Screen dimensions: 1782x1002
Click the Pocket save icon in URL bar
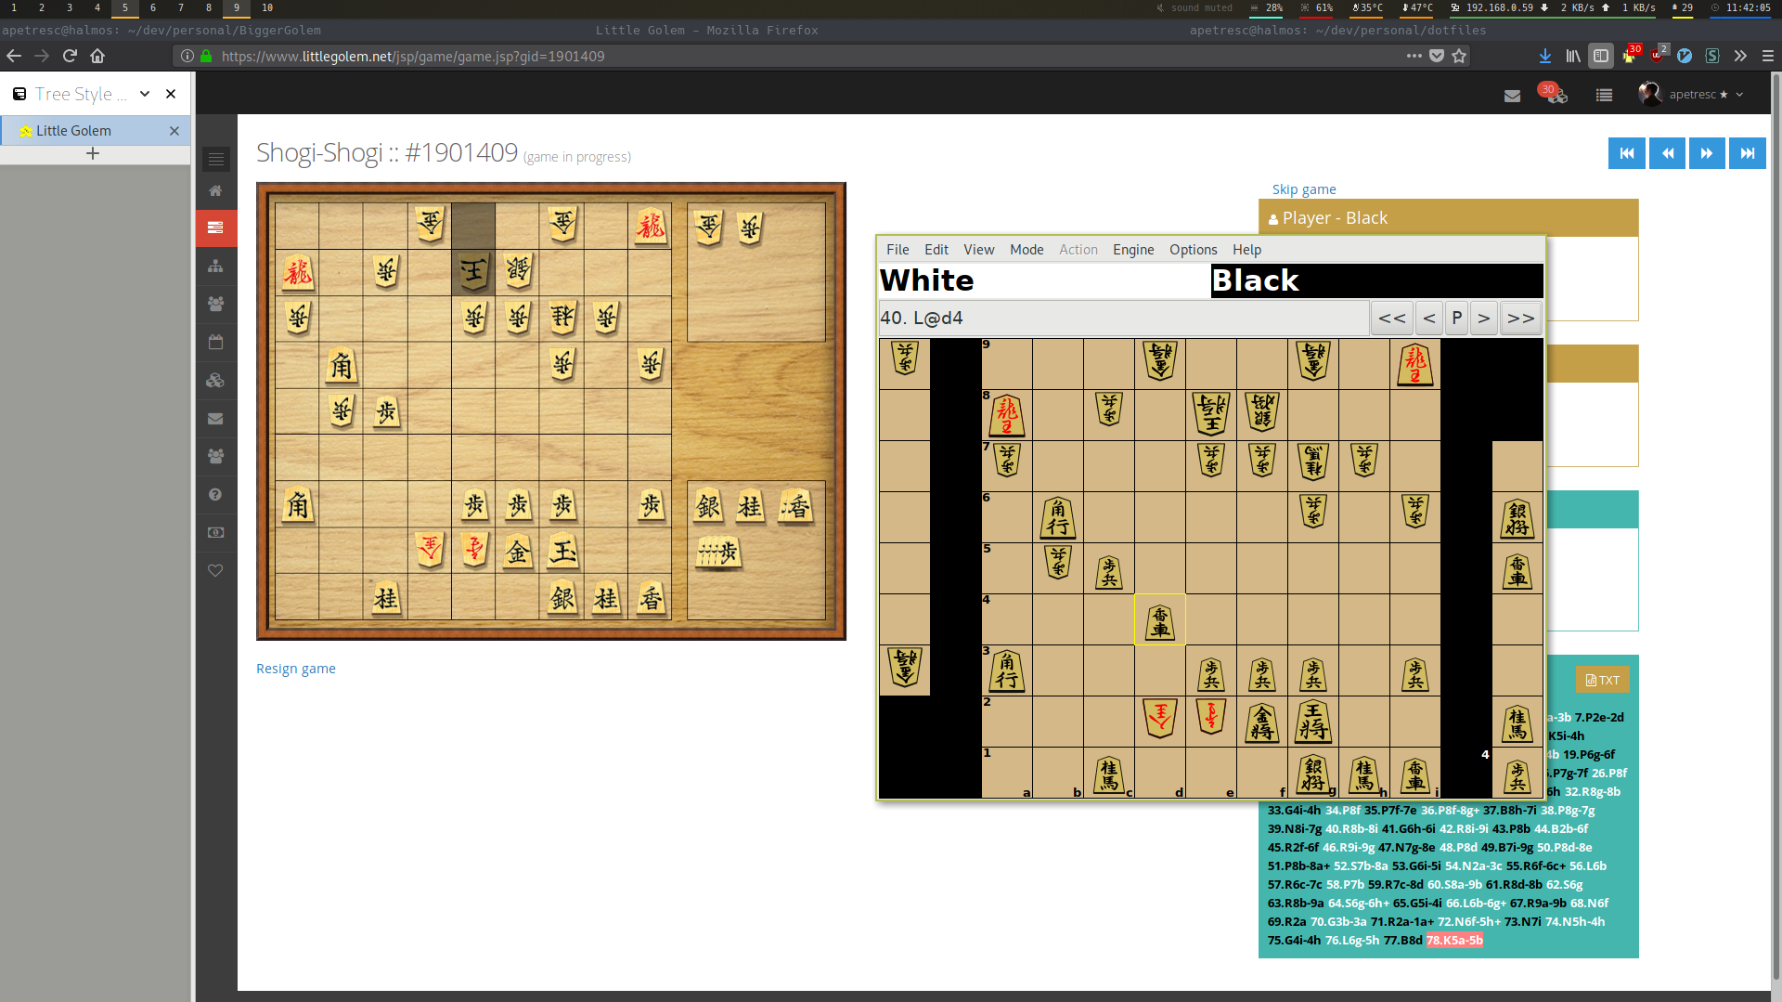point(1437,56)
